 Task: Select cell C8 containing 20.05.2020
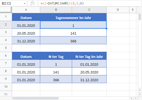click(x=89, y=72)
